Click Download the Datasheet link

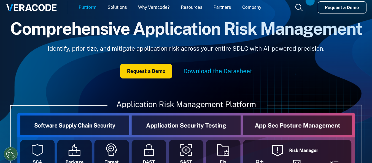tap(218, 71)
